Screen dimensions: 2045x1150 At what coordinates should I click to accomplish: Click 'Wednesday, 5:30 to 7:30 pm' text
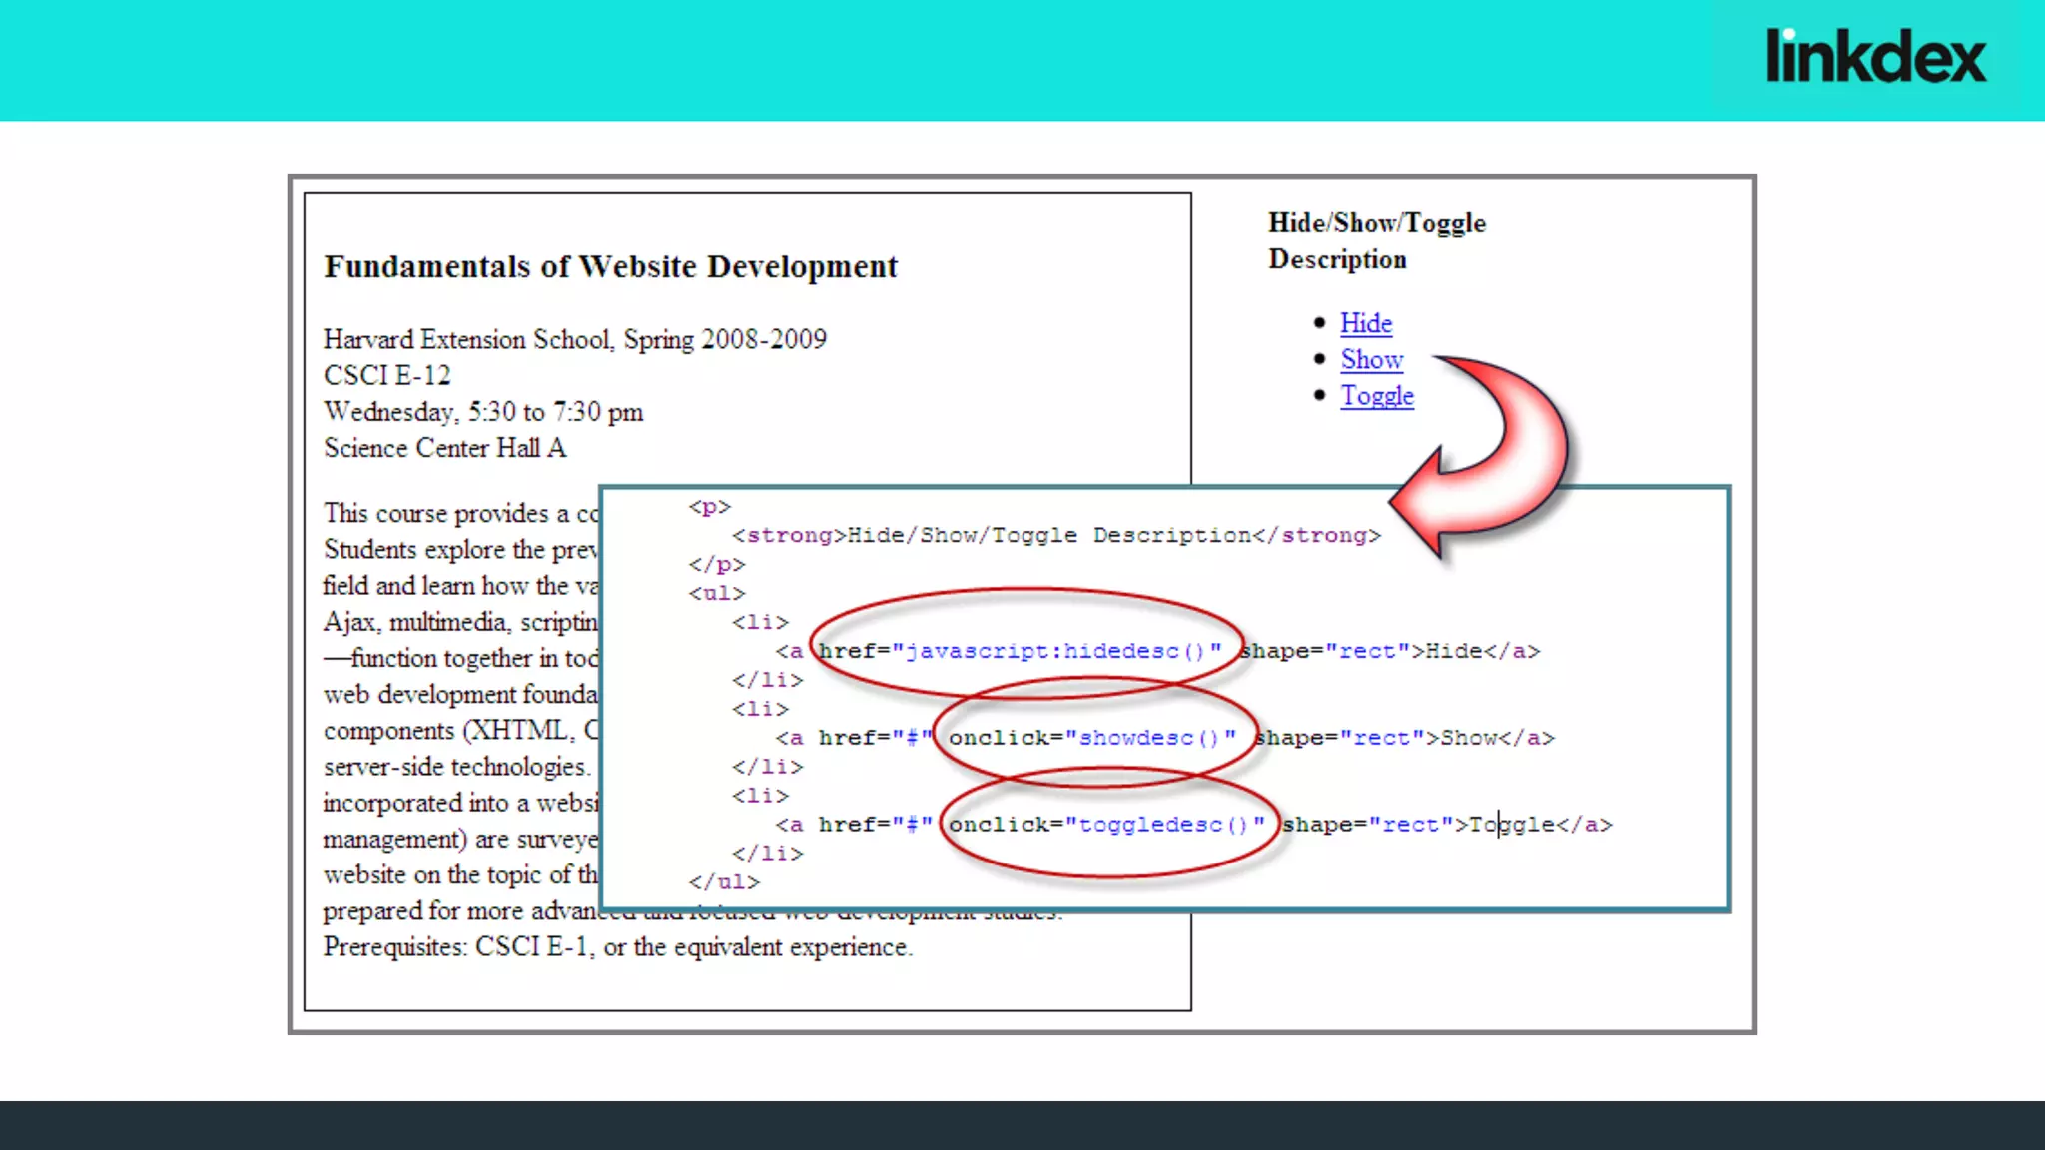tap(482, 412)
